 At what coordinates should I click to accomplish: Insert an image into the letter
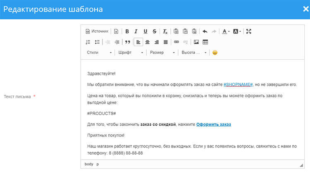196,42
